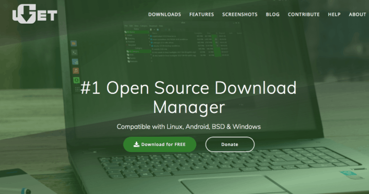Click the "#1 Open Source Download Manager" headline
Image resolution: width=369 pixels, height=194 pixels.
(x=188, y=98)
